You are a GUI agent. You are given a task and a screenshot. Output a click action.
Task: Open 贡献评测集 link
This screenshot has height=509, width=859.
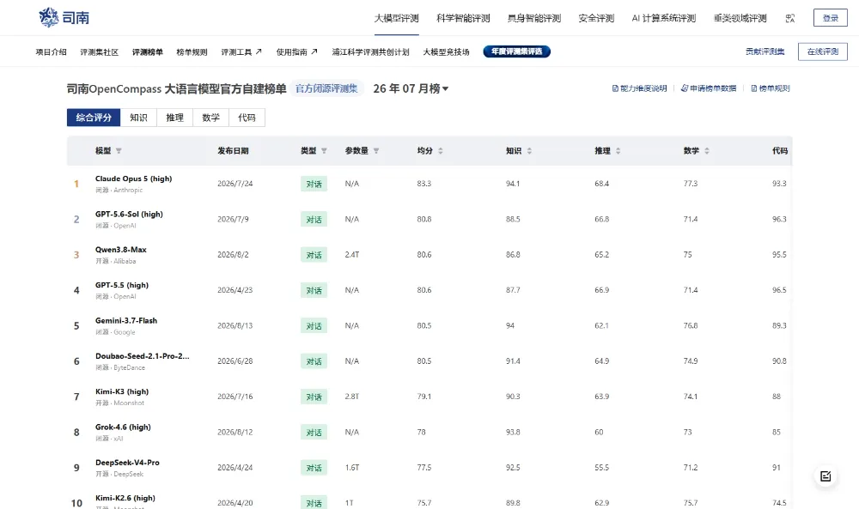(x=765, y=52)
